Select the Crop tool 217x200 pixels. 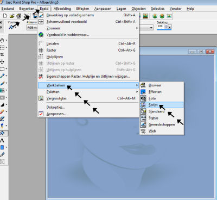[2, 54]
